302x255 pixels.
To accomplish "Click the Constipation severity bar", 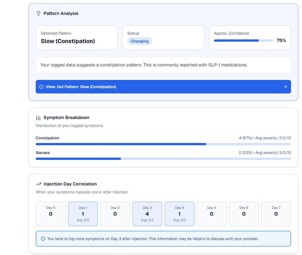I will click(x=163, y=144).
